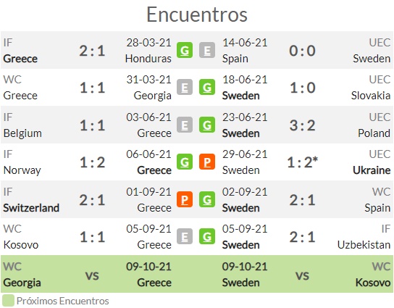The image size is (394, 308).
Task: Click the orange P badge for Sweden vs Ukraine
Action: [x=207, y=162]
